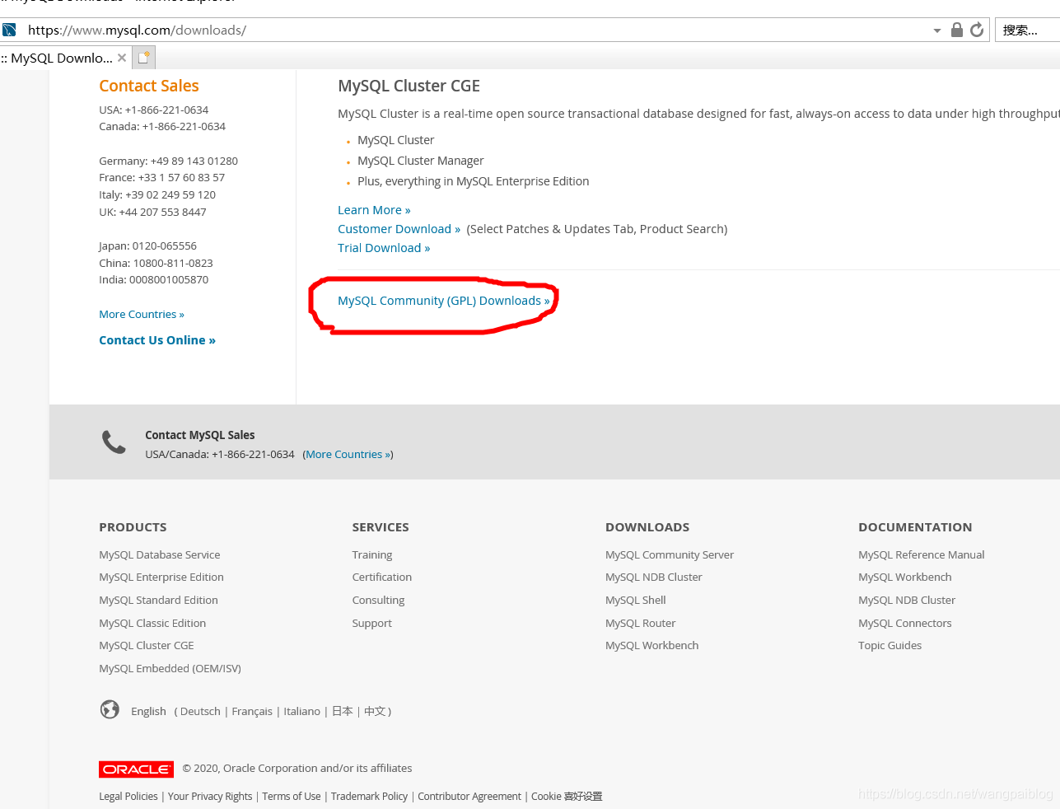Image resolution: width=1060 pixels, height=809 pixels.
Task: Click the MySQL site icon in address bar
Action: coord(9,30)
